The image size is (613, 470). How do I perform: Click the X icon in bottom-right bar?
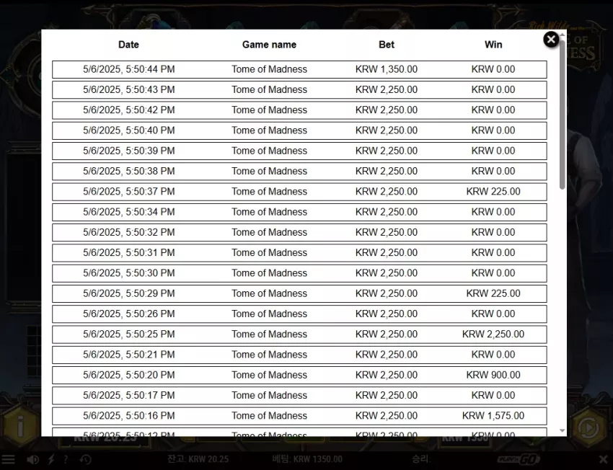[603, 459]
